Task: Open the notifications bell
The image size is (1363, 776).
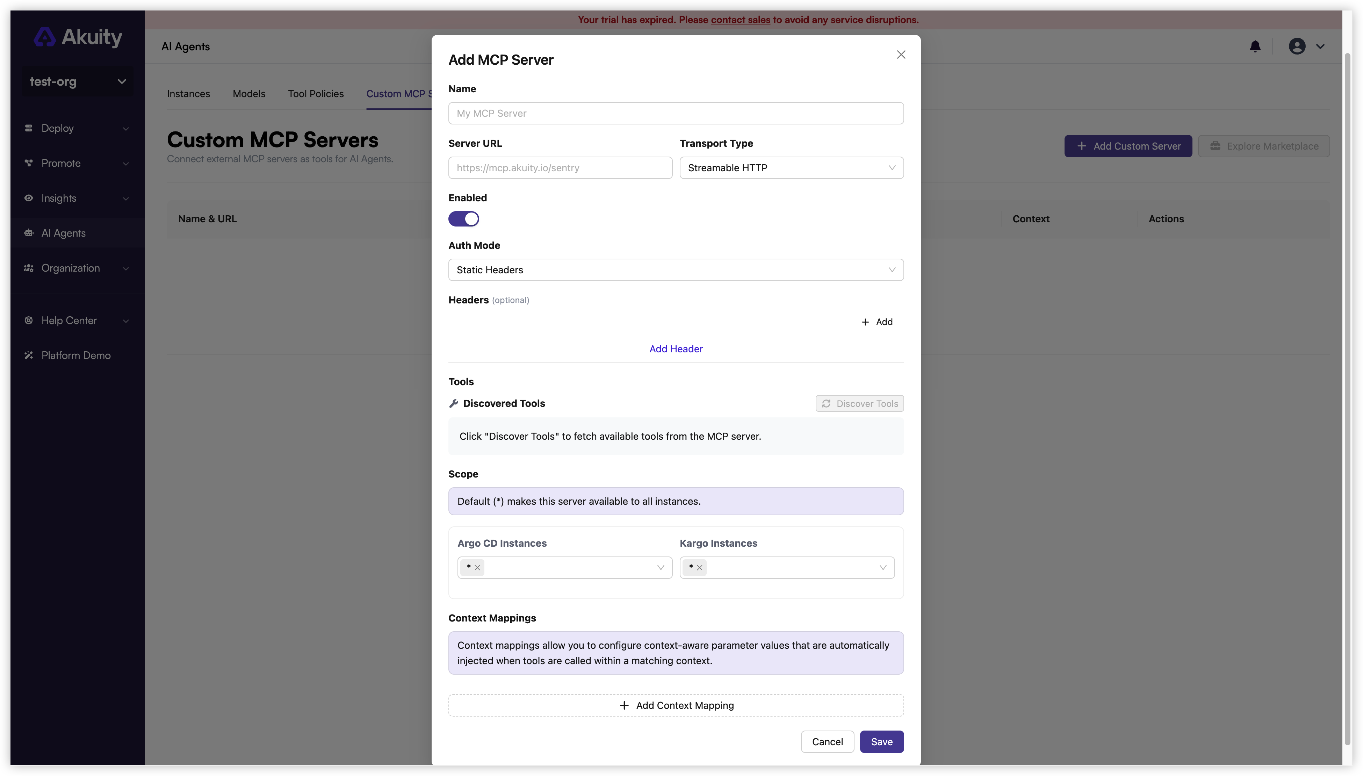Action: coord(1255,46)
